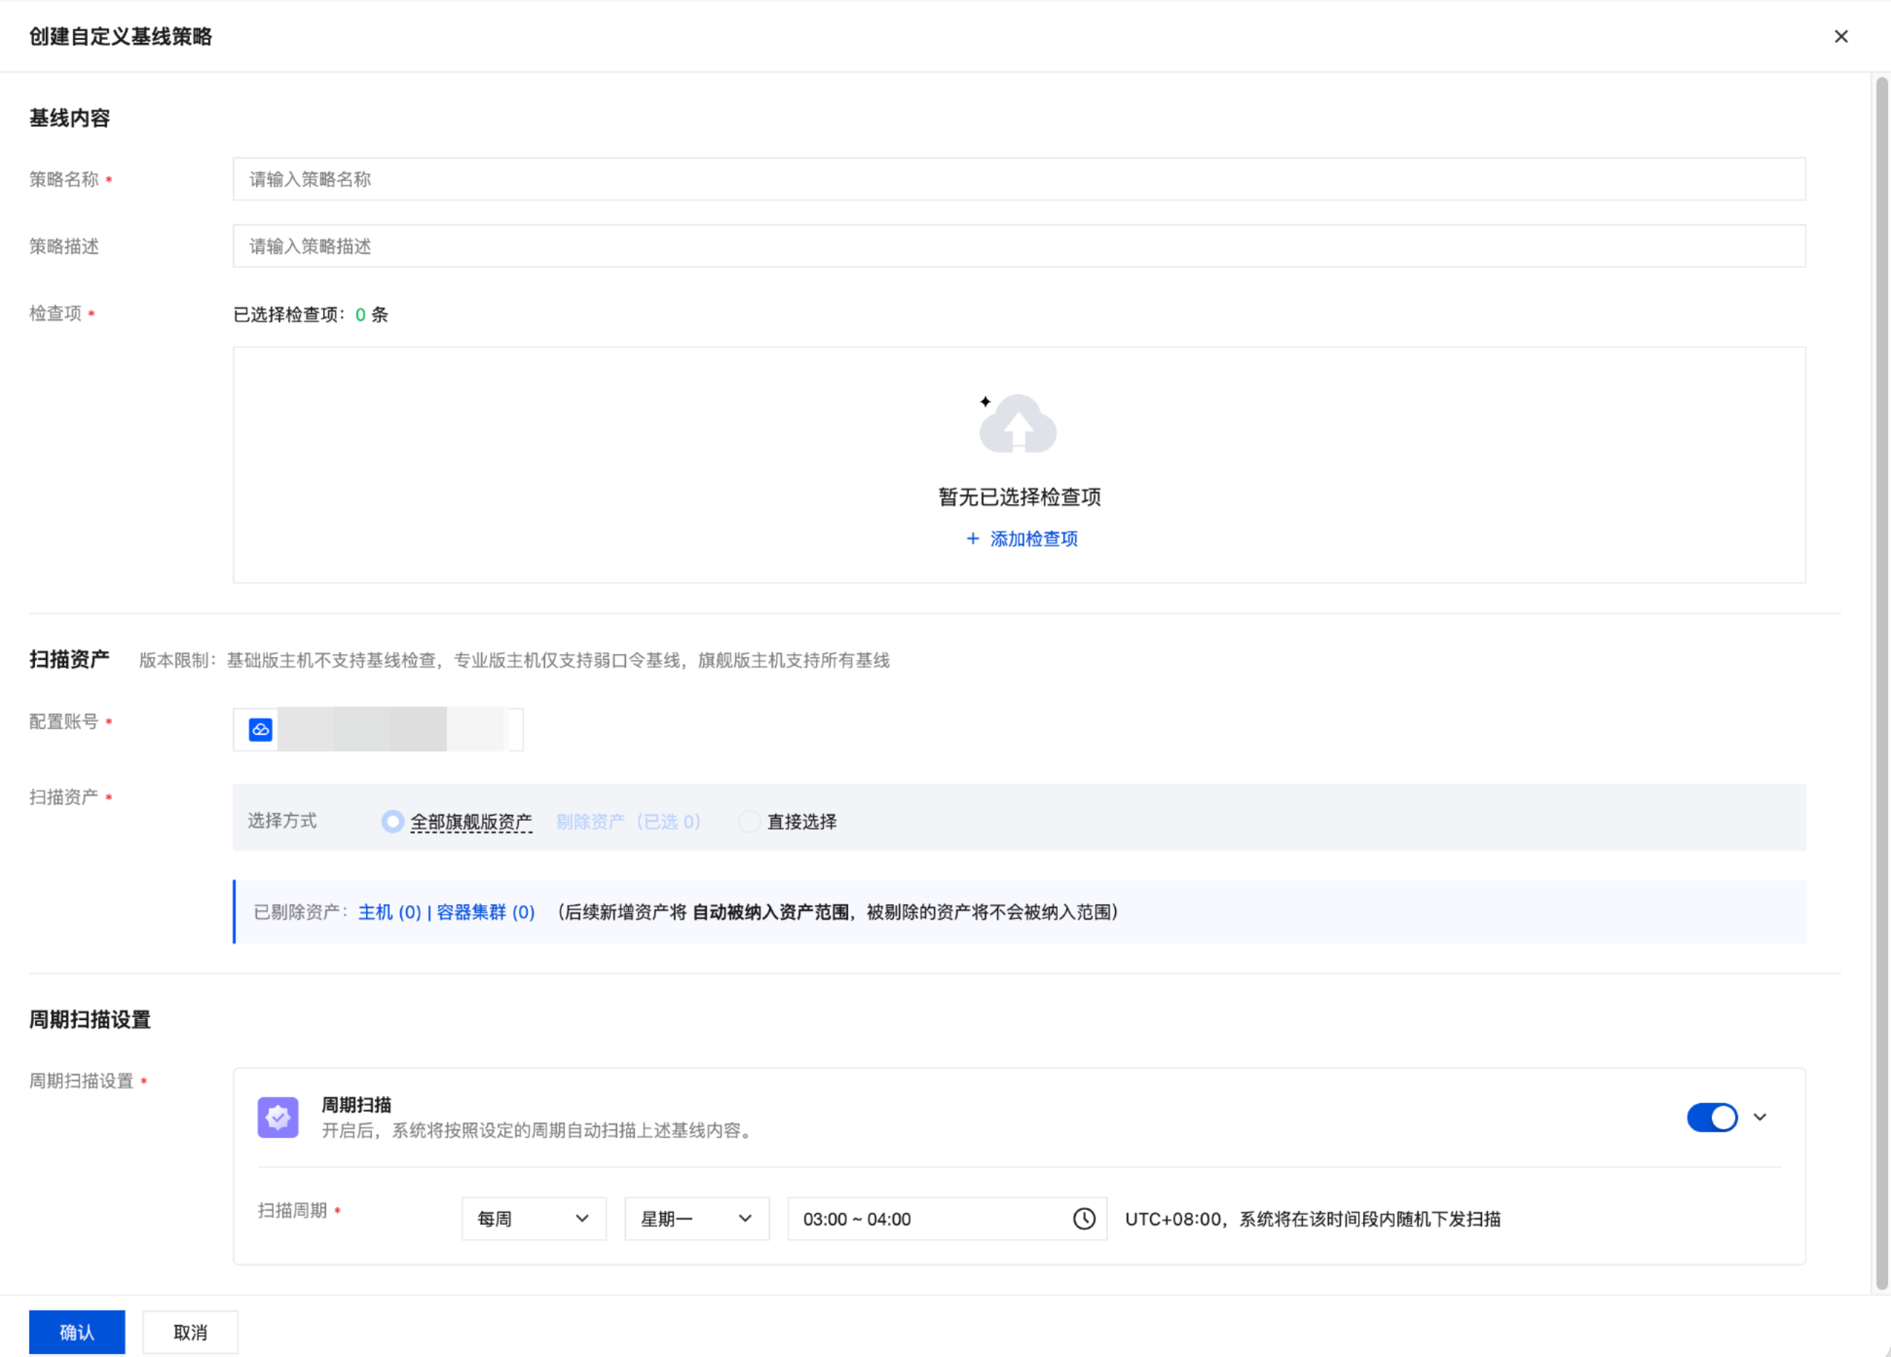The height and width of the screenshot is (1357, 1891).
Task: Click the plus icon beside 添加检查项
Action: pos(972,538)
